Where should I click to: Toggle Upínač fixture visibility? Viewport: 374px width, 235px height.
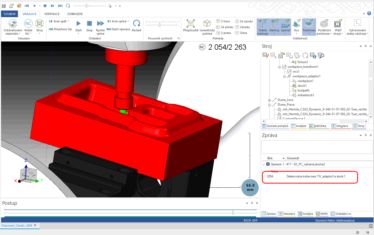click(x=286, y=24)
